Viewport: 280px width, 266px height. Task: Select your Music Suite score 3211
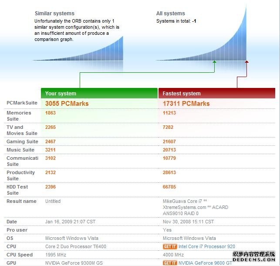51,150
